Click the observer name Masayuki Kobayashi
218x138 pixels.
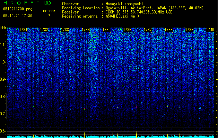pos(124,4)
